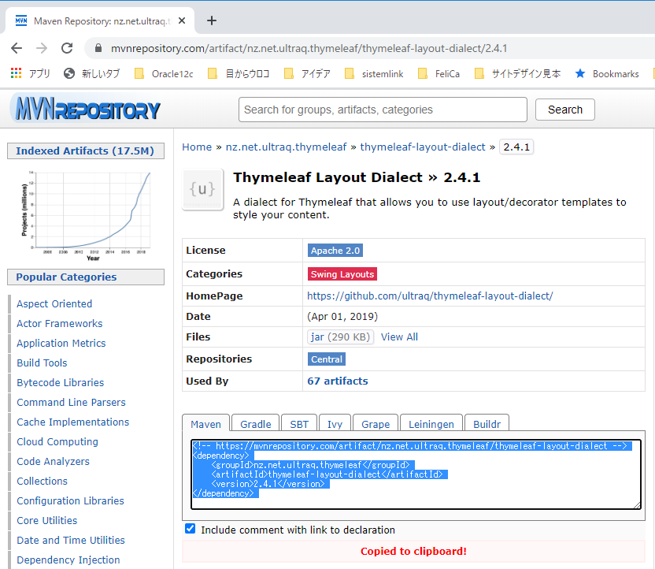Open the Configuration Libraries category
This screenshot has height=569, width=655.
70,500
